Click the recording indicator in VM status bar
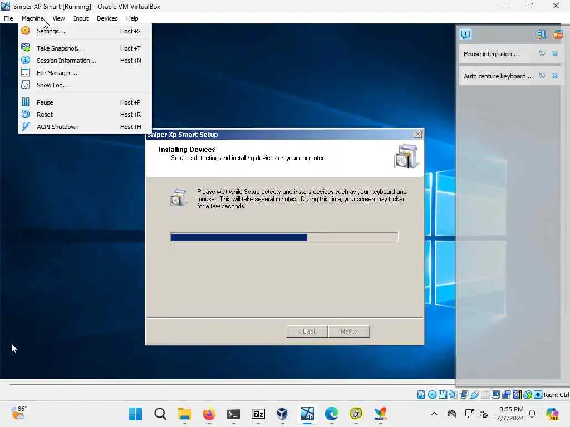 tap(506, 395)
